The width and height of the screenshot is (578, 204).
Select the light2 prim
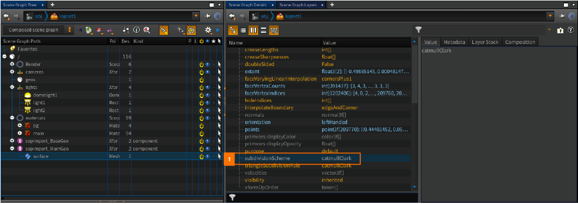pos(39,110)
